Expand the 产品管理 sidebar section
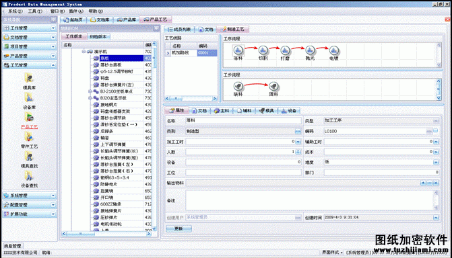452x258 pixels. [53, 56]
